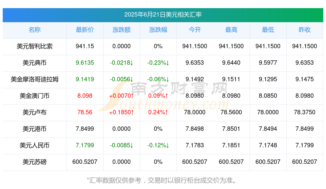Select the 美金摩洛哥迪拉姆 row name
This screenshot has width=326, height=189.
point(35,79)
